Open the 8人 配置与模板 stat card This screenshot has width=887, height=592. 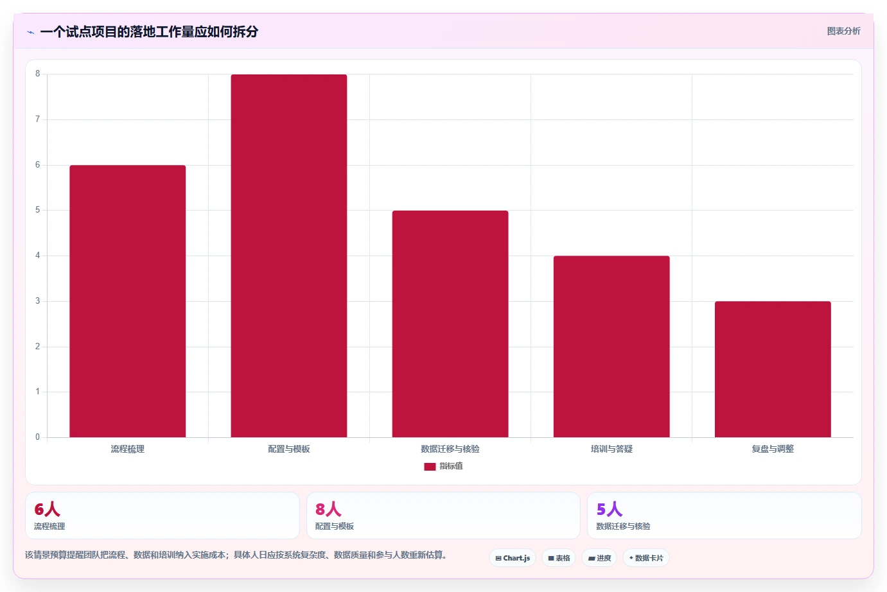point(443,516)
